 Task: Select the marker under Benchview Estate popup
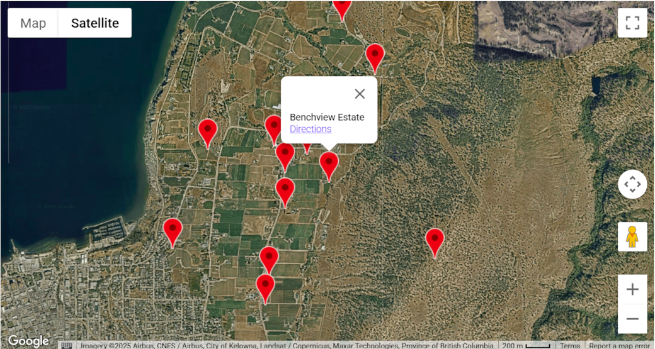tap(329, 167)
